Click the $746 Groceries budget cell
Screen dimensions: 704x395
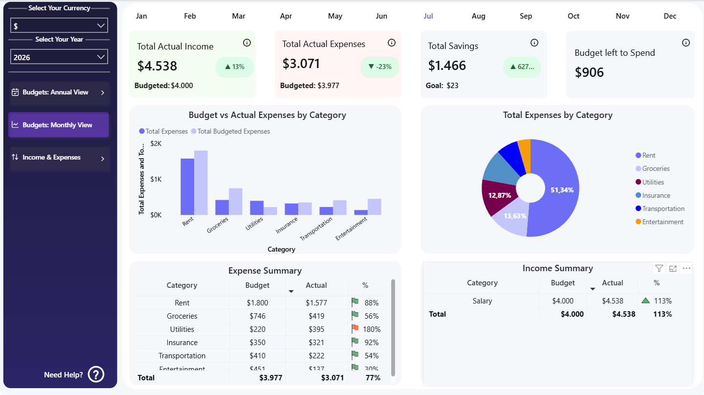tap(258, 316)
